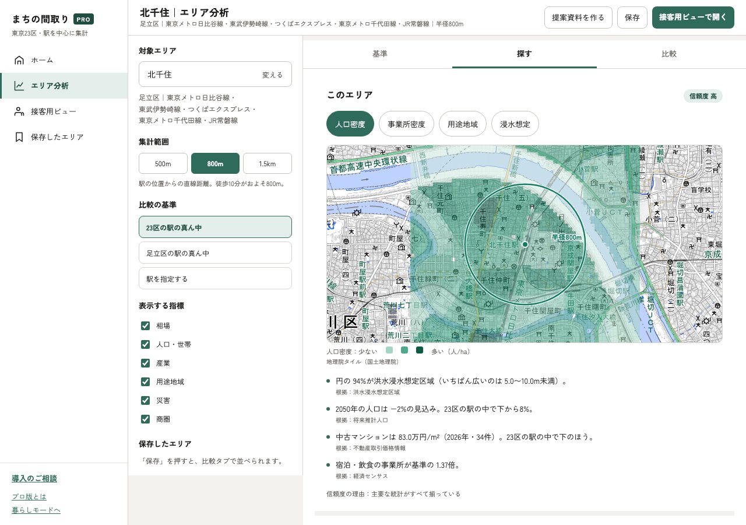Click the medium green density legend swatch
This screenshot has height=525, width=746.
404,350
